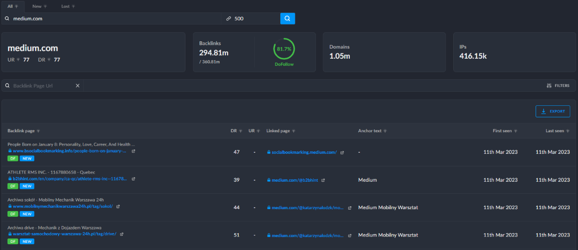Click the UR info icon under medium.com
This screenshot has height=250, width=578.
pyautogui.click(x=18, y=60)
